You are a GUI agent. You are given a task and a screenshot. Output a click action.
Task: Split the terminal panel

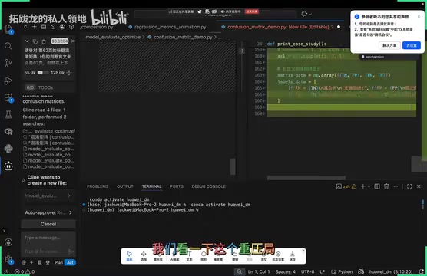point(377,186)
